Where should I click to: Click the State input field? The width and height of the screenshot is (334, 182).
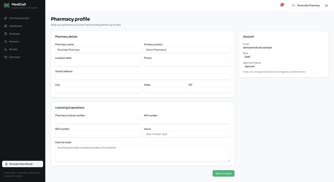165,90
